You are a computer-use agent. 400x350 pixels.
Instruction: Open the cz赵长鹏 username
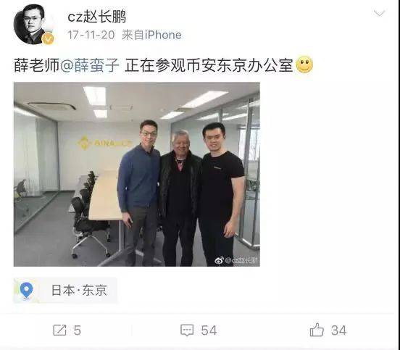(96, 17)
